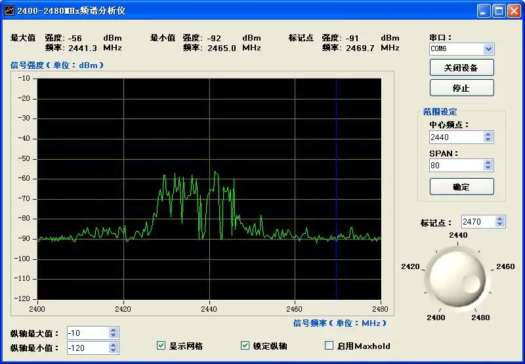Increase 标记点 value with up arrow
Screen dimensions: 525x364
coord(500,219)
